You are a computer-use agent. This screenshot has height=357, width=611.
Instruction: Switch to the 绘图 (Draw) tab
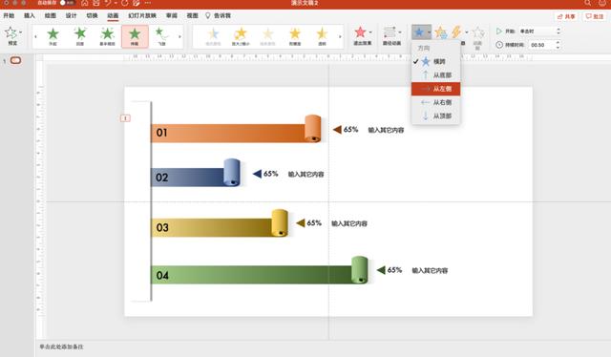51,15
